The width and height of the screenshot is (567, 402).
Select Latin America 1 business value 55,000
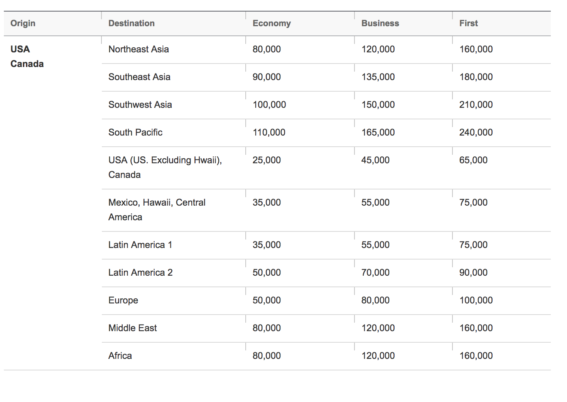pos(375,245)
